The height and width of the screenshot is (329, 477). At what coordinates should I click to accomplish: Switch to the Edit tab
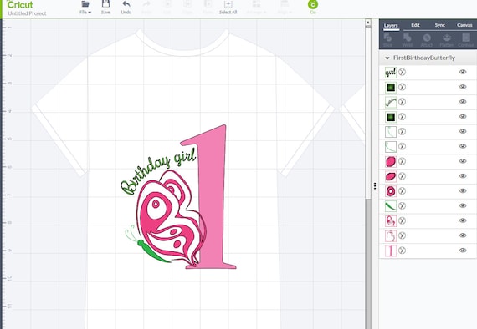415,25
